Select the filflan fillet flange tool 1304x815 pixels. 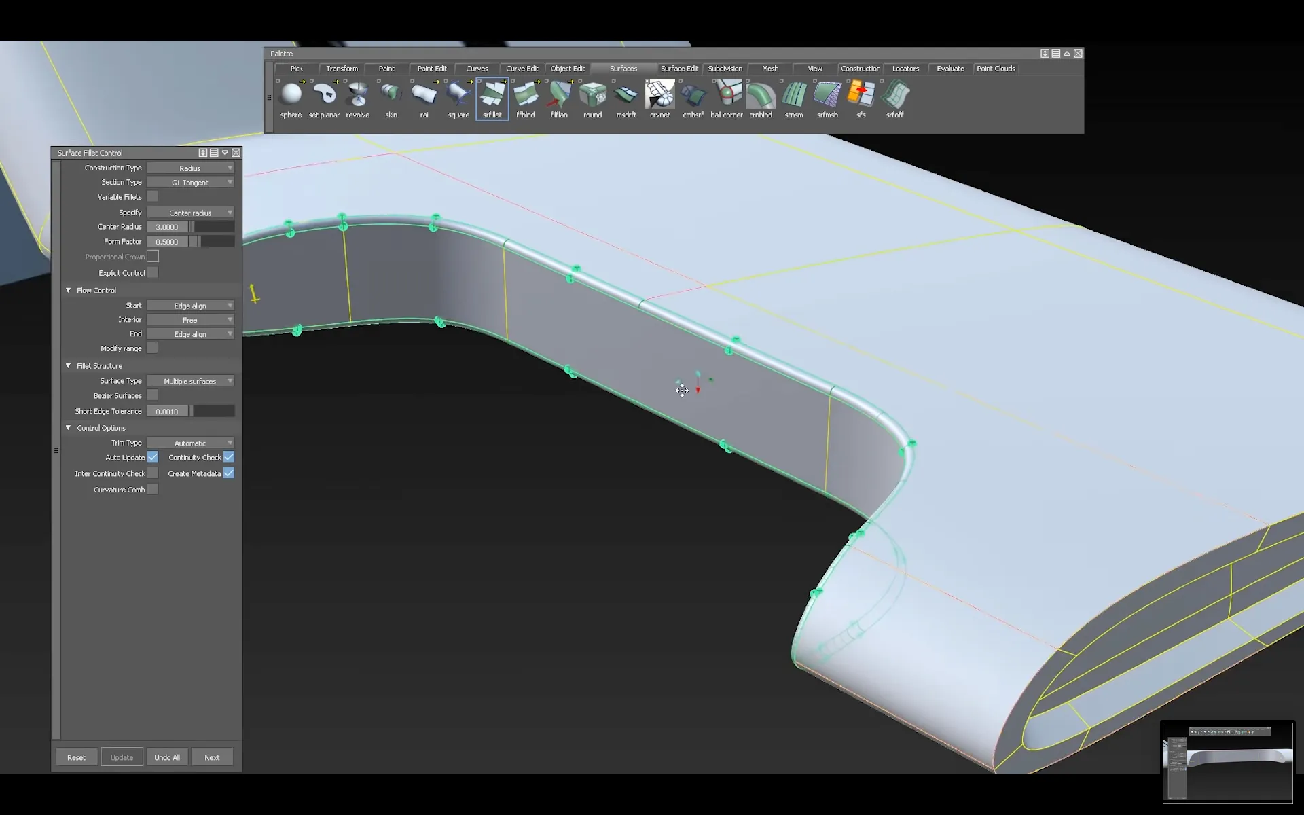559,99
